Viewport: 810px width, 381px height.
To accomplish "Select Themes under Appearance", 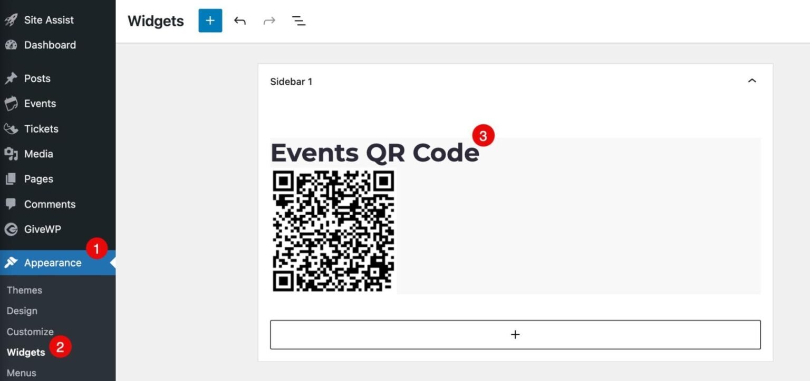I will 24,290.
